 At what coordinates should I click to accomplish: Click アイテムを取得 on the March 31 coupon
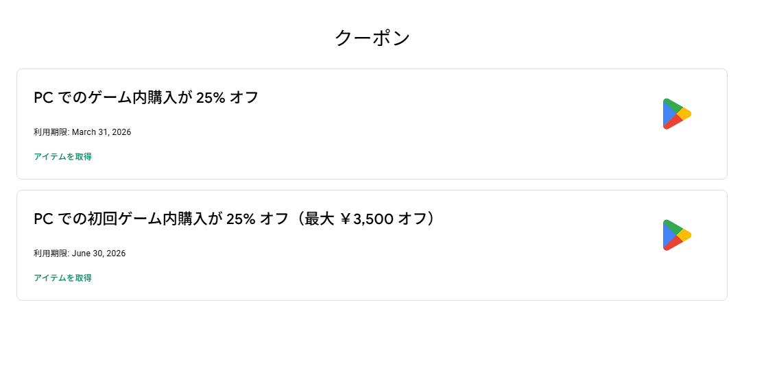[62, 157]
